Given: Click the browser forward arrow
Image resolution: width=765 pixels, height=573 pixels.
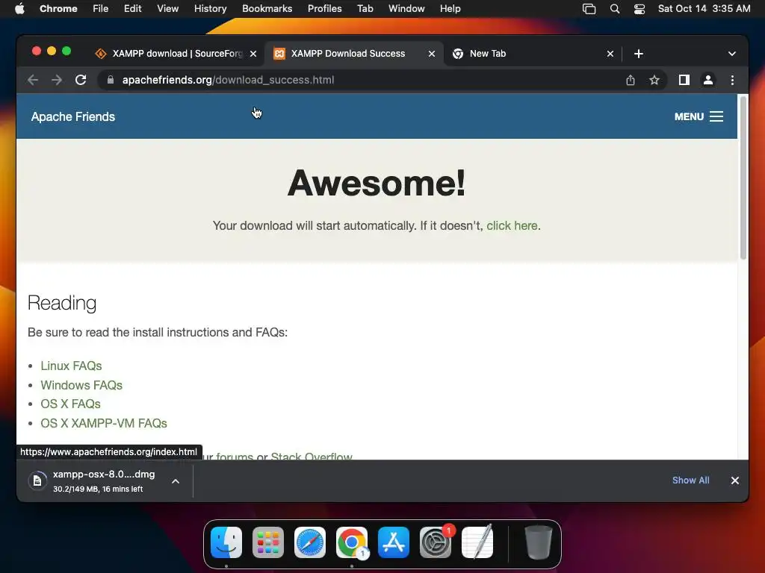Looking at the screenshot, I should coord(57,80).
